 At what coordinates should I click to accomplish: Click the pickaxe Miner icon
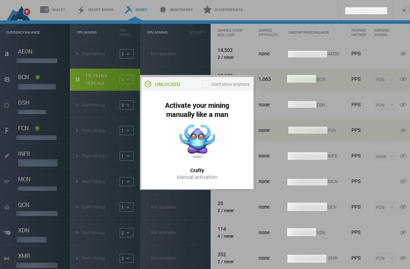[x=129, y=10]
